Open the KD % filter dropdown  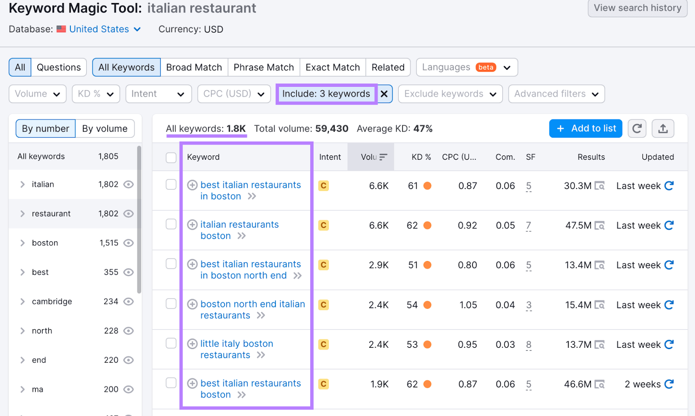click(96, 94)
